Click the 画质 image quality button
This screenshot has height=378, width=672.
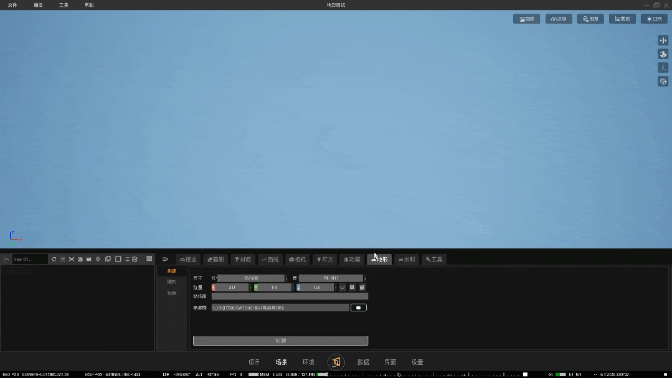527,19
